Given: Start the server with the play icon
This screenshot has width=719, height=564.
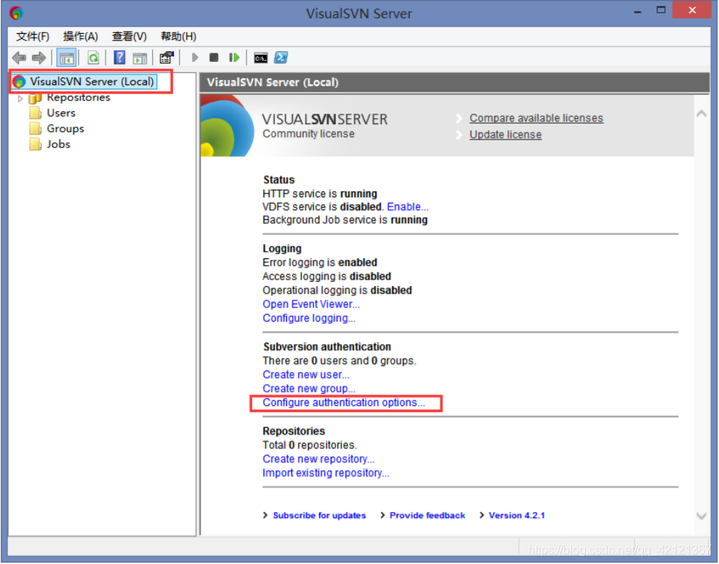Looking at the screenshot, I should [195, 58].
